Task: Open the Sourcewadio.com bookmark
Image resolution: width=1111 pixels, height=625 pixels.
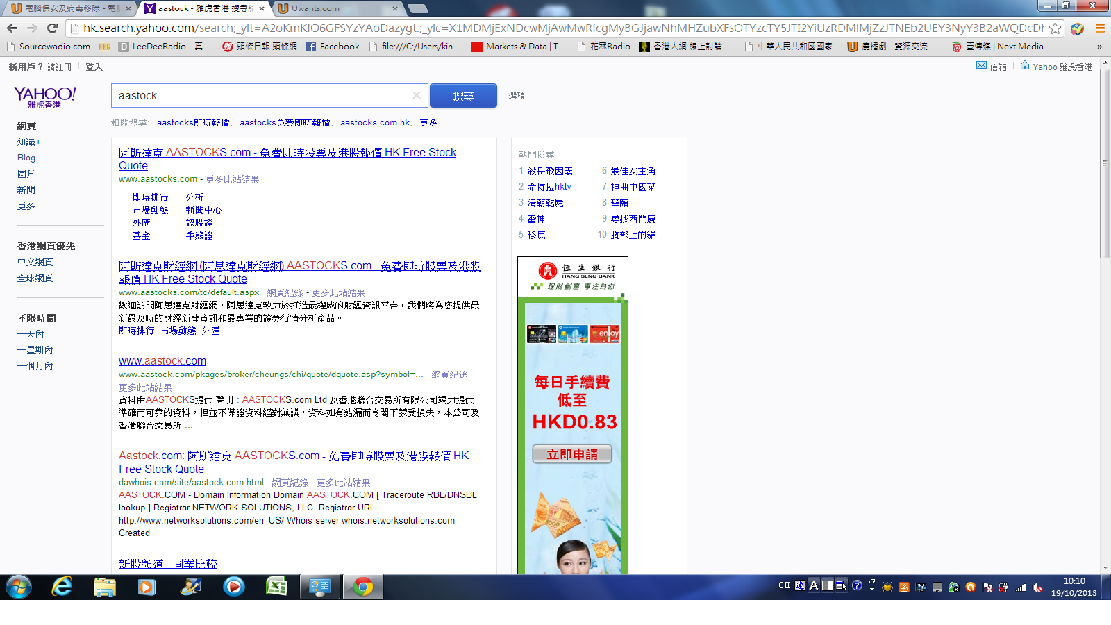Action: pyautogui.click(x=48, y=47)
